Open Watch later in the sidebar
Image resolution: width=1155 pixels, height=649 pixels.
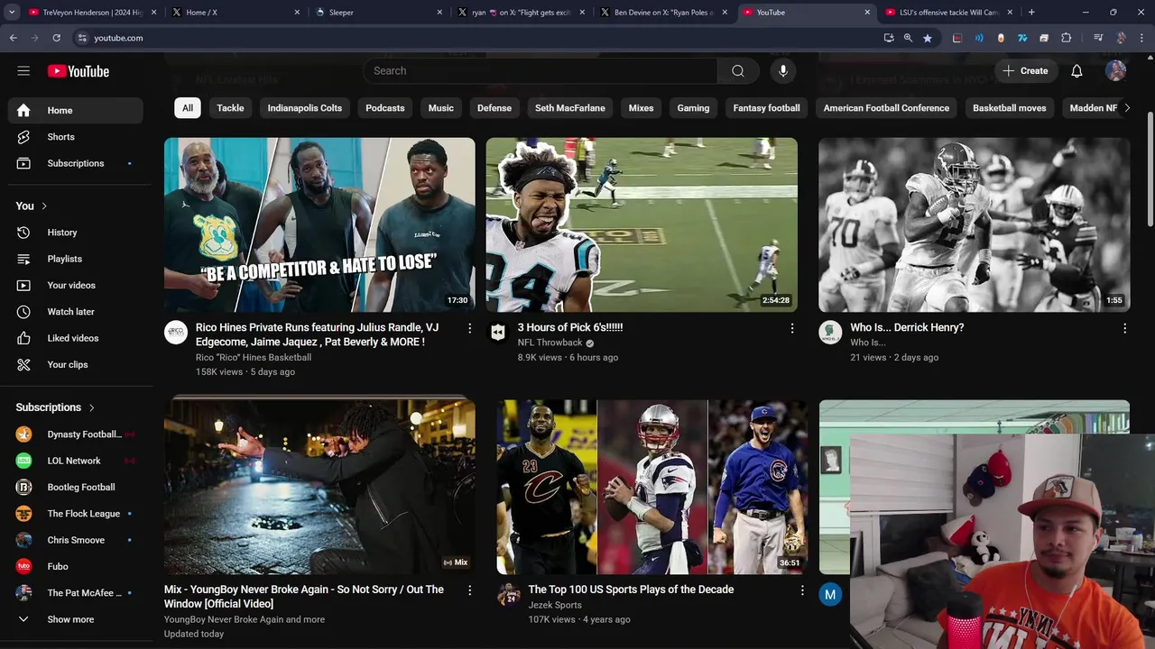[x=76, y=312]
